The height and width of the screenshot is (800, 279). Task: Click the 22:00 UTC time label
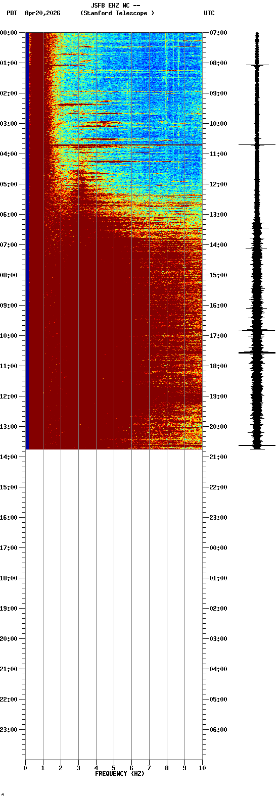(x=218, y=487)
